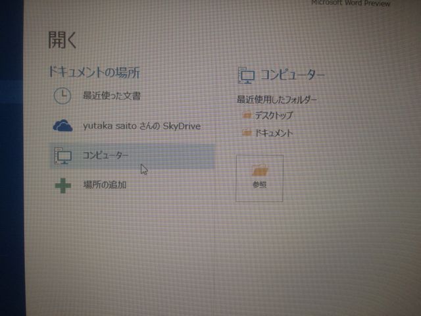Open the recent folder デスクトップ
The height and width of the screenshot is (316, 421).
(274, 115)
